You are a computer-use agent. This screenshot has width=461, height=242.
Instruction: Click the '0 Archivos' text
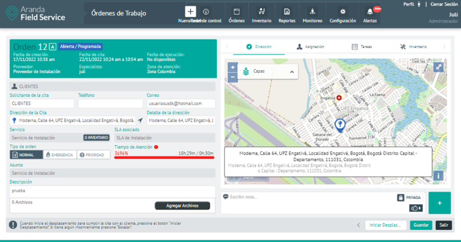point(22,202)
